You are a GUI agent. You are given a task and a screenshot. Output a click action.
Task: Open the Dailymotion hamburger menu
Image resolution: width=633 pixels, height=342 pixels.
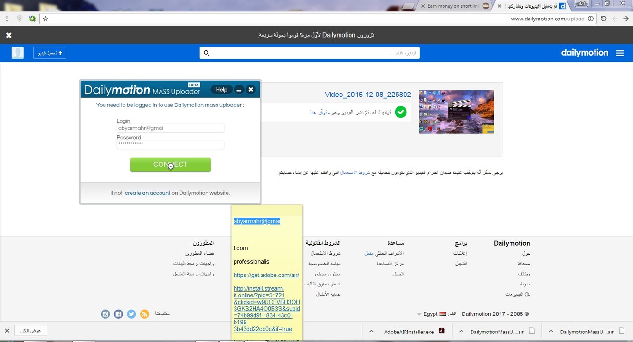click(x=620, y=53)
